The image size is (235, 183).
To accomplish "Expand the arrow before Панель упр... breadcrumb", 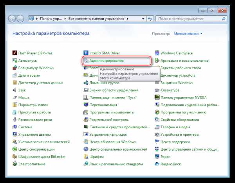I will tap(37, 19).
